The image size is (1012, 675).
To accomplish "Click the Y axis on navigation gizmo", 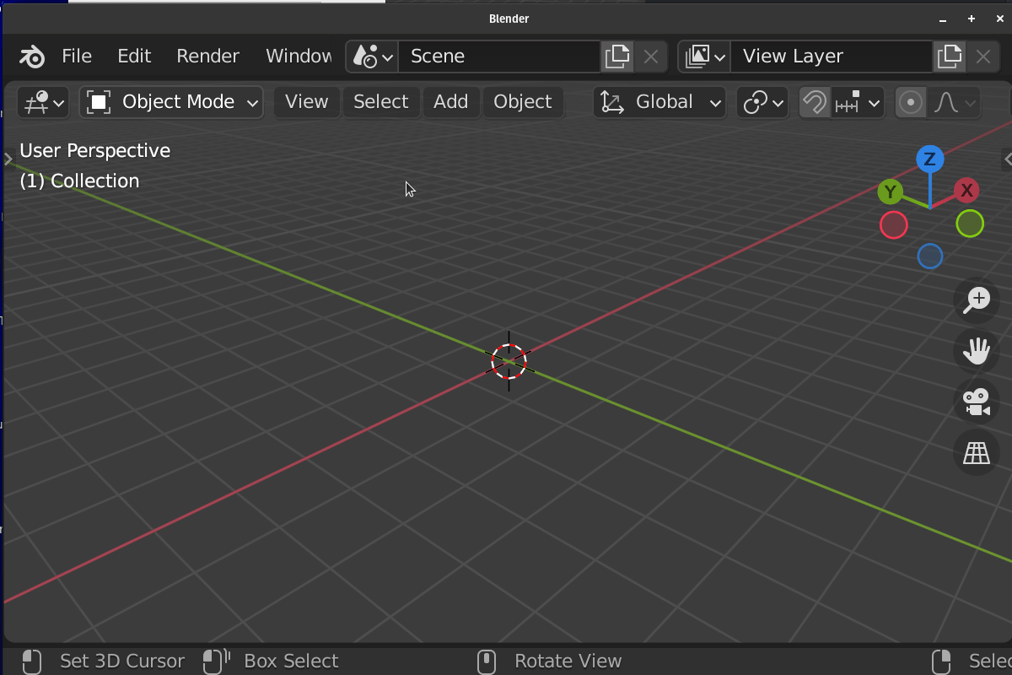I will (x=891, y=192).
